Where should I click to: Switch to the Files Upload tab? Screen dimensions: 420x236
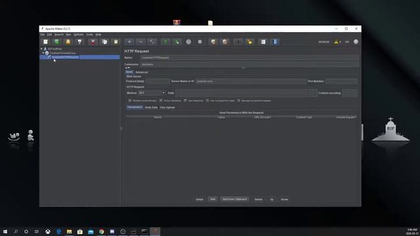(167, 108)
